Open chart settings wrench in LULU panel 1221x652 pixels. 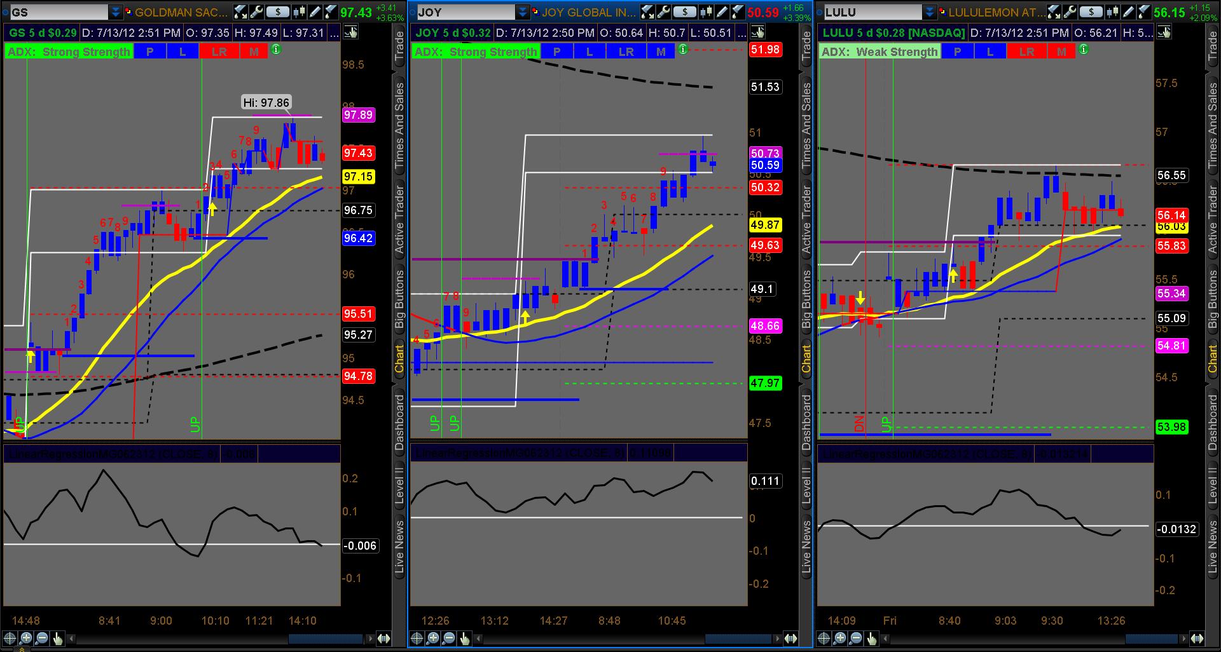(1070, 11)
